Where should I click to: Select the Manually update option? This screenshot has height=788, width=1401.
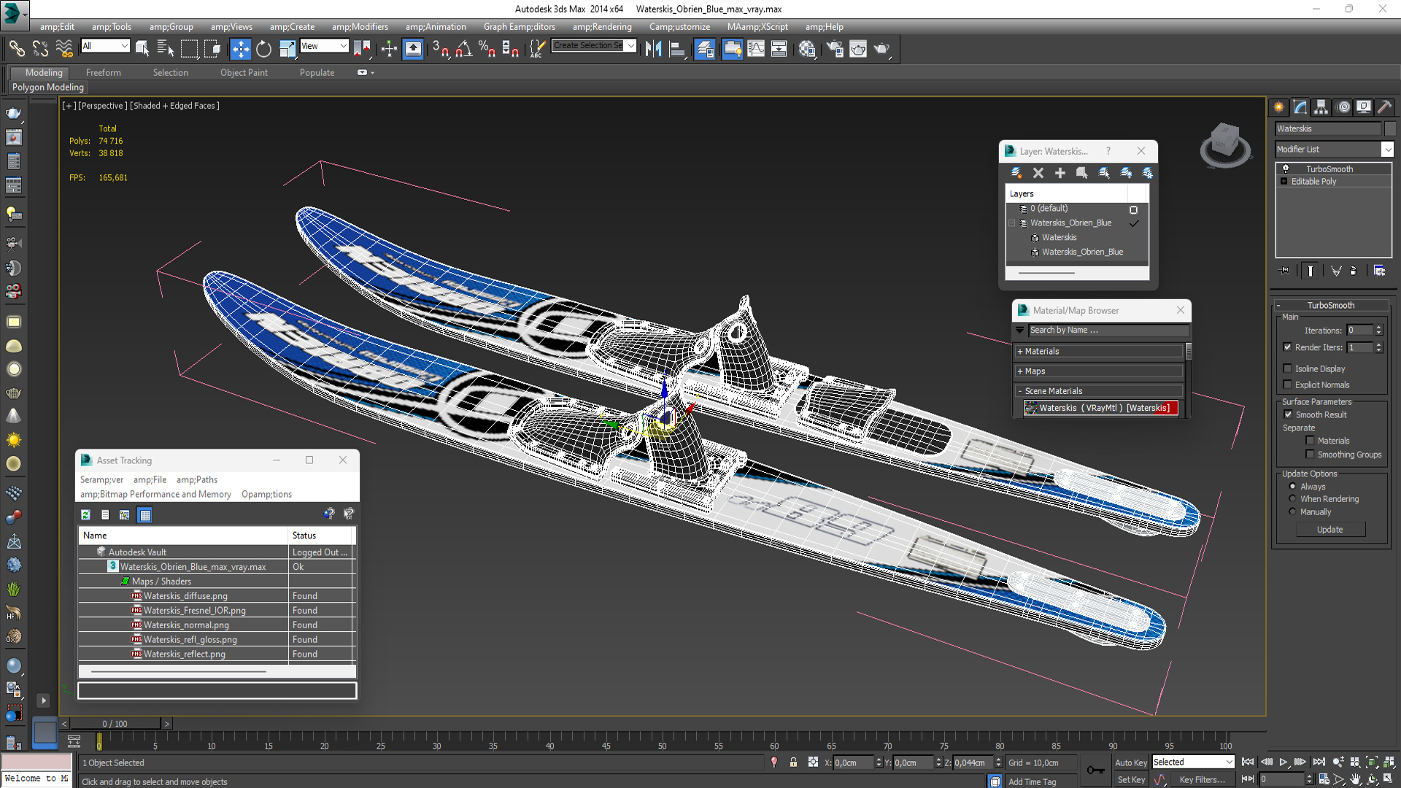pos(1292,512)
